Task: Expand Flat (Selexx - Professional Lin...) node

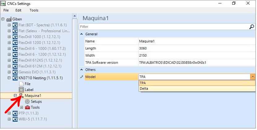Action: [9, 31]
